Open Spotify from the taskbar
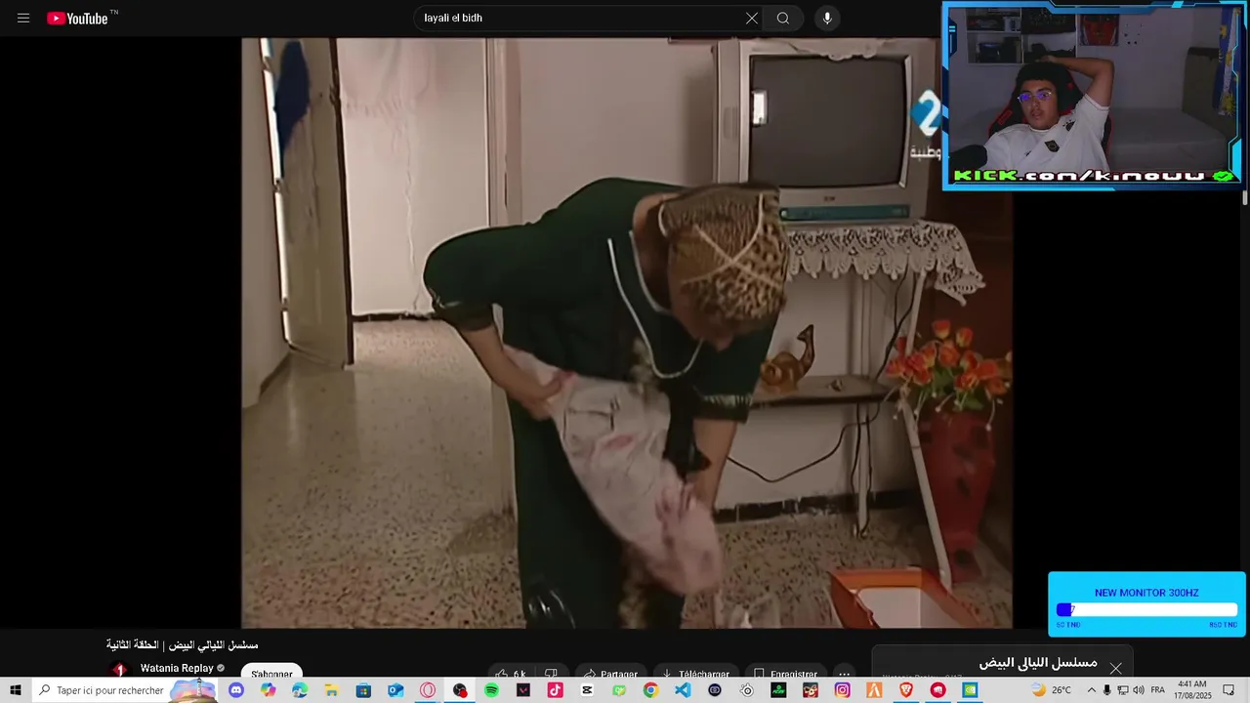This screenshot has width=1250, height=703. click(491, 690)
